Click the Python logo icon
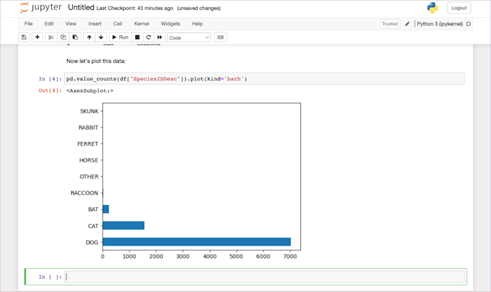The width and height of the screenshot is (491, 292). coord(433,7)
